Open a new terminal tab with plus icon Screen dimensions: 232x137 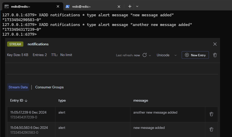pyautogui.click(x=130, y=6)
